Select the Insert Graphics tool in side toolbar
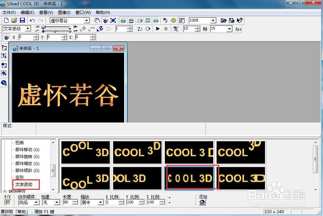Image resolution: width=323 pixels, height=216 pixels. tap(4, 65)
